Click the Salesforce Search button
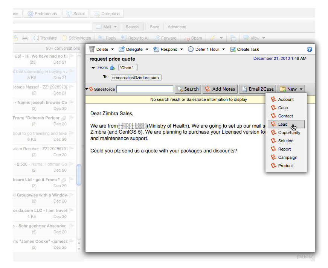 (x=188, y=89)
